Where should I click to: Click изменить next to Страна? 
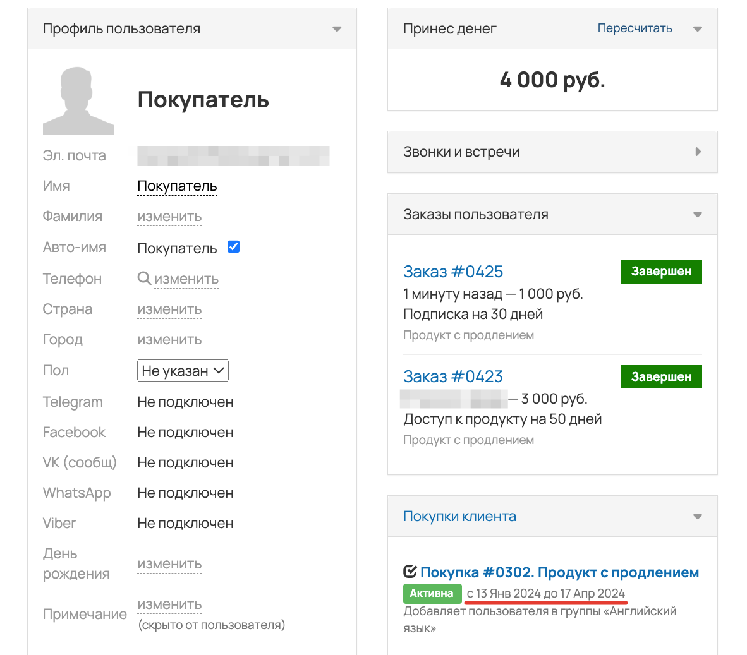point(169,309)
